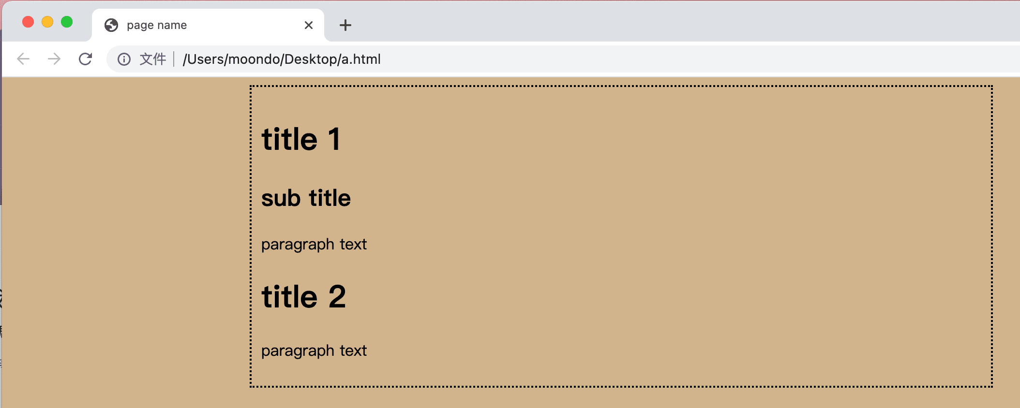Close the 'page name' tab
Image resolution: width=1020 pixels, height=408 pixels.
click(x=309, y=25)
